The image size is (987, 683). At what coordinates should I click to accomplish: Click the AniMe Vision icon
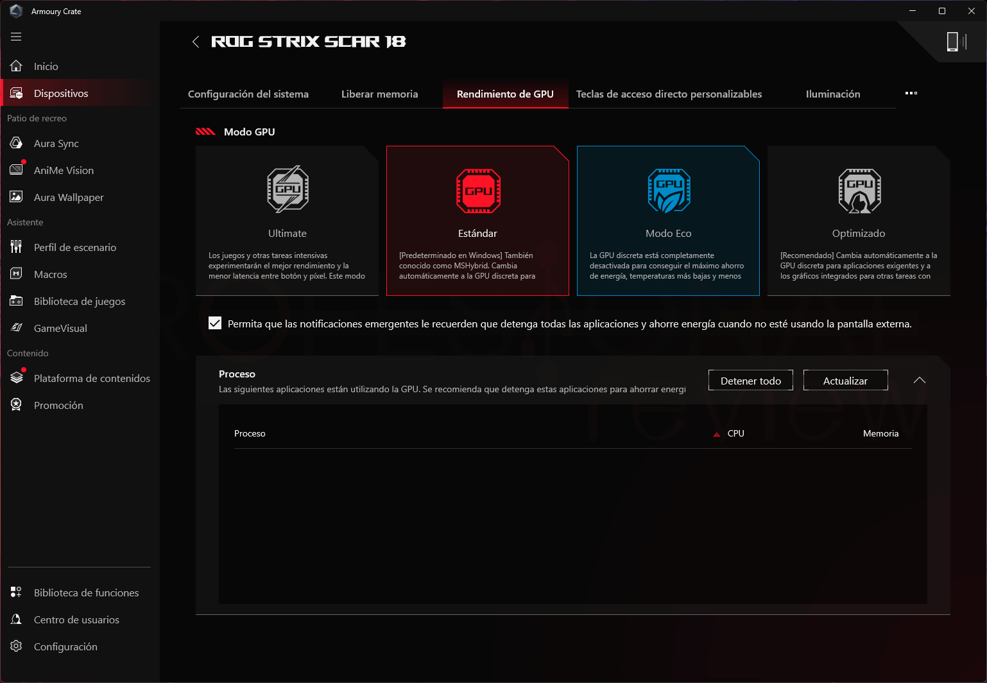tap(17, 170)
